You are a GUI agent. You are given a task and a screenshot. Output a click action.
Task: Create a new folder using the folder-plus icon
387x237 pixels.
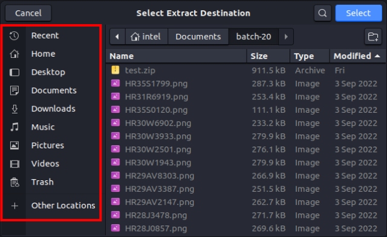pyautogui.click(x=373, y=37)
